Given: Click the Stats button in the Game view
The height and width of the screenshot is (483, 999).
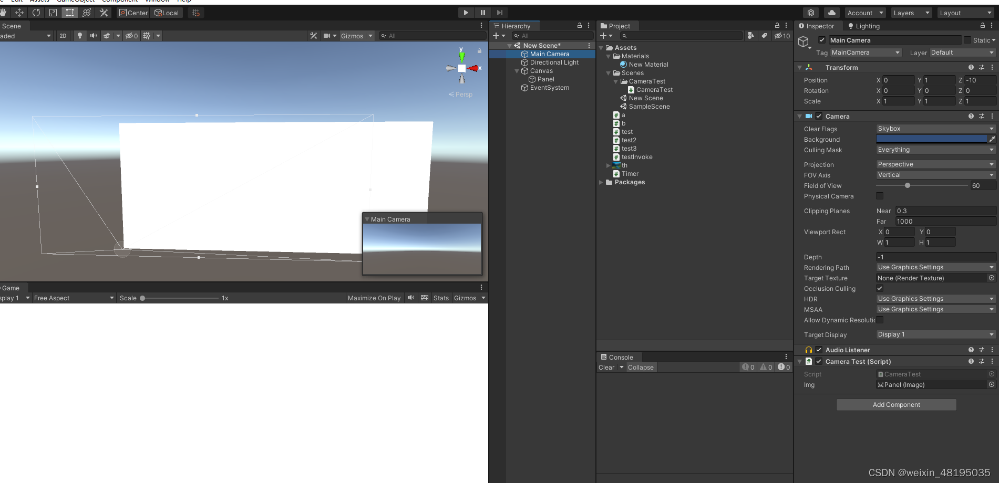Looking at the screenshot, I should click(x=441, y=298).
